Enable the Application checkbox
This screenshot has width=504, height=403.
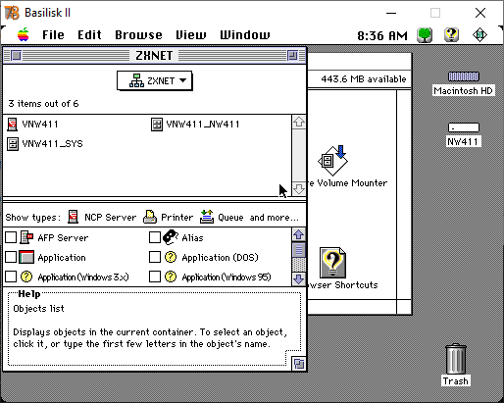(x=11, y=257)
